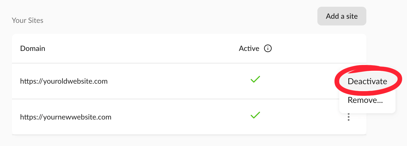407x146 pixels.
Task: Click the Your Sites heading
Action: pos(28,21)
